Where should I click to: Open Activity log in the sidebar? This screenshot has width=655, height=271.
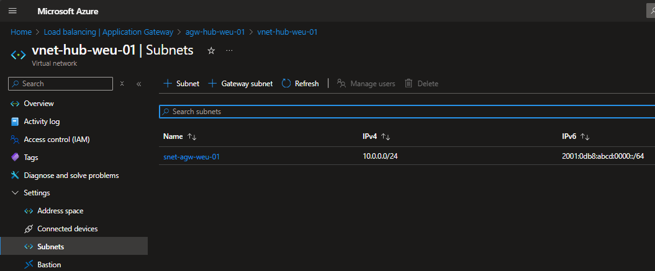pyautogui.click(x=42, y=122)
